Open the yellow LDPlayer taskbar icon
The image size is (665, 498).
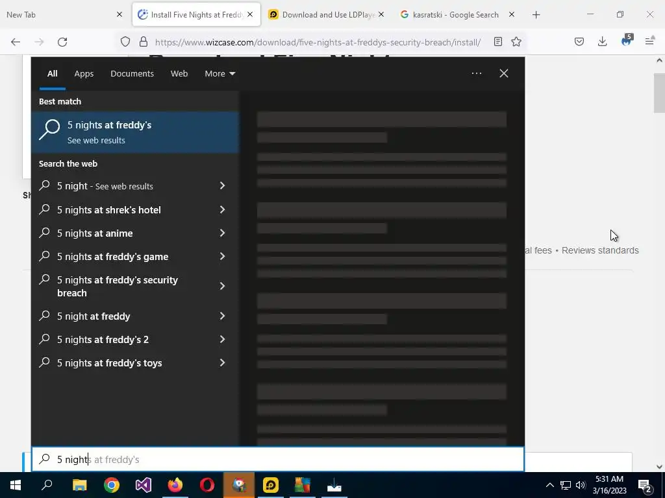271,485
